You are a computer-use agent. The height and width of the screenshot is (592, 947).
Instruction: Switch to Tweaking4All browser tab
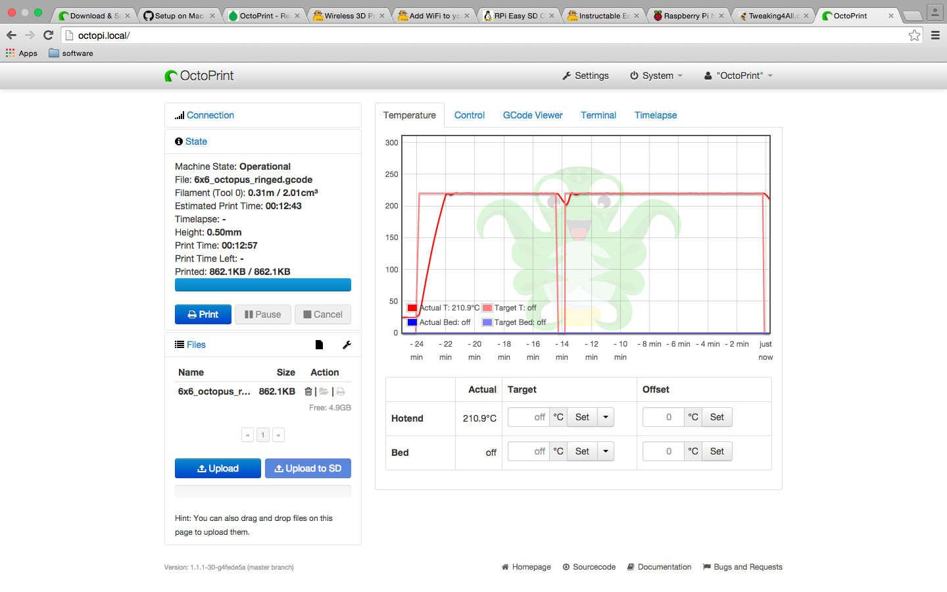click(774, 16)
